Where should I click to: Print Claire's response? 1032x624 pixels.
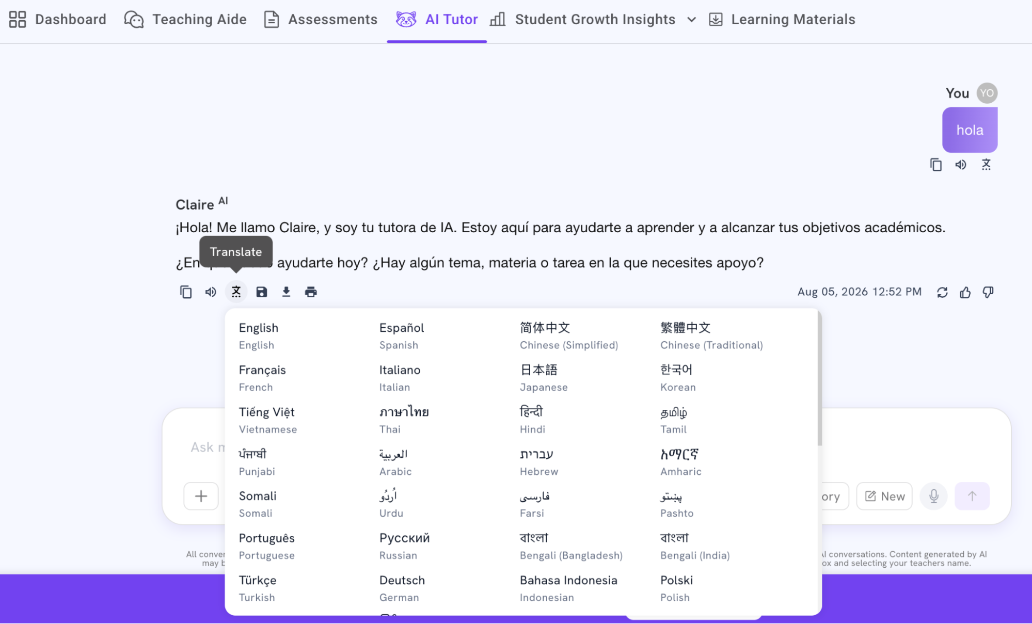[x=311, y=292]
